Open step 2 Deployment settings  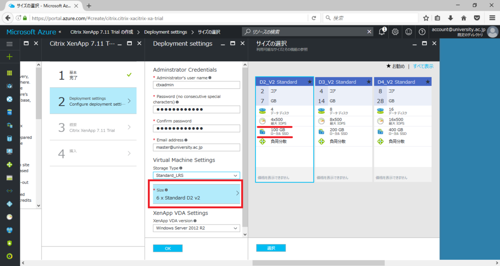point(93,101)
